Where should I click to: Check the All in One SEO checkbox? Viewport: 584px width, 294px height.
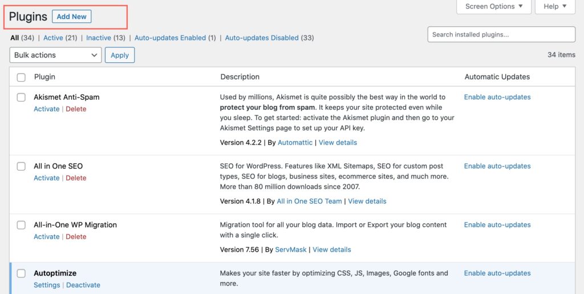[21, 166]
